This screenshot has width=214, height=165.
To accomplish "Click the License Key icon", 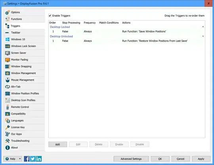I will point(8,127).
